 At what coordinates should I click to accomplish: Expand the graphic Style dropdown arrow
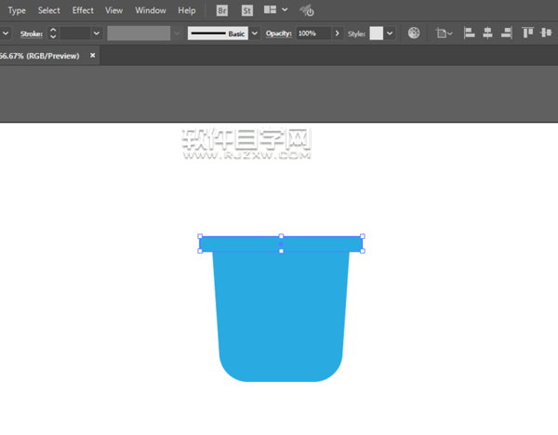click(390, 33)
